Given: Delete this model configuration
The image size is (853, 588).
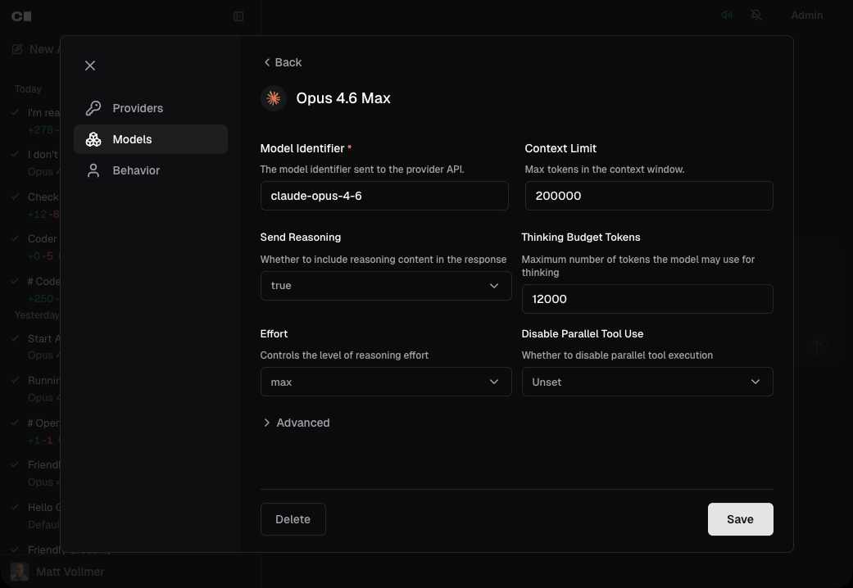Looking at the screenshot, I should 293,519.
